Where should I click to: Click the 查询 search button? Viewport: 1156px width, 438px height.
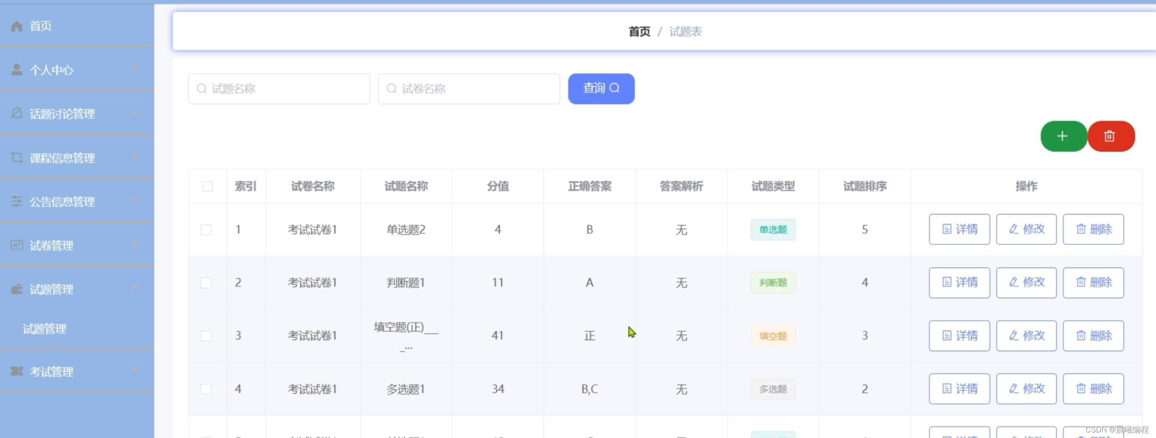[x=601, y=89]
